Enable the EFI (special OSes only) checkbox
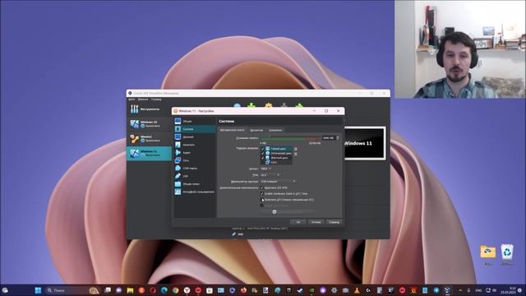The image size is (526, 296). tap(262, 200)
